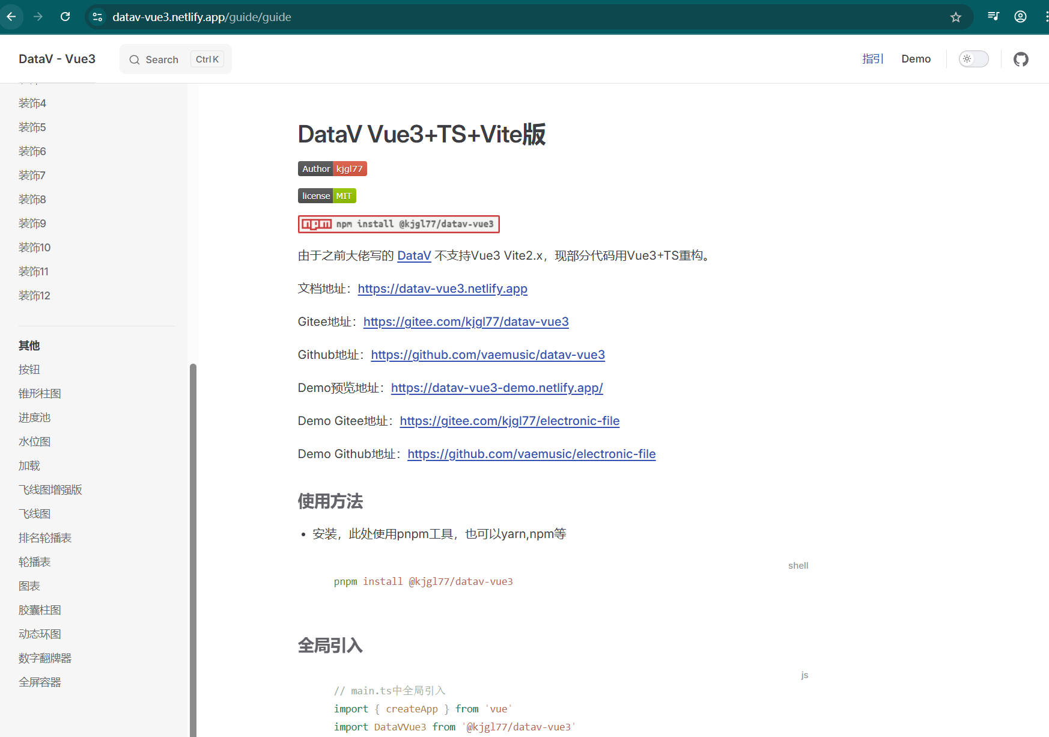1049x737 pixels.
Task: Click the 使用方法 heading
Action: pyautogui.click(x=330, y=501)
